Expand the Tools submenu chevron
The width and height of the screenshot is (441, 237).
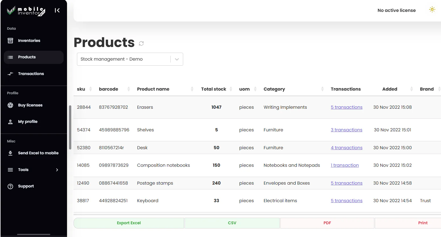(57, 170)
